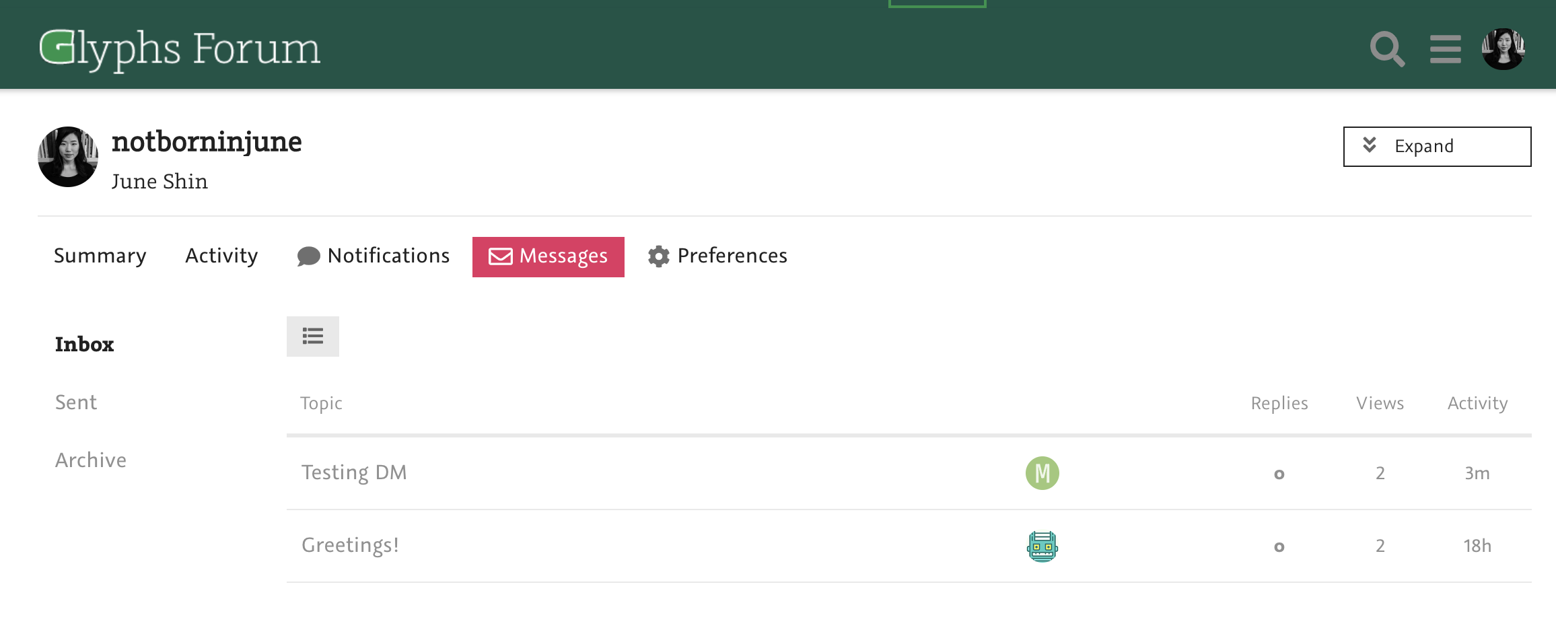Screen dimensions: 1556x634
Task: Open the Sent messages folder
Action: 76,402
